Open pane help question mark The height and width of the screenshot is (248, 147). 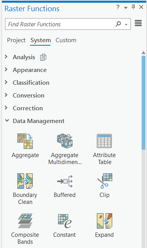[118, 7]
